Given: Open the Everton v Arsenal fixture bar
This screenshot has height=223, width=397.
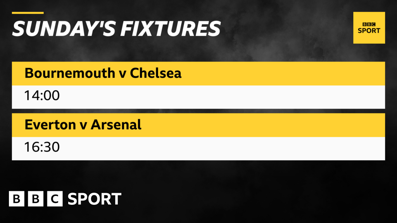Looking at the screenshot, I should click(198, 125).
